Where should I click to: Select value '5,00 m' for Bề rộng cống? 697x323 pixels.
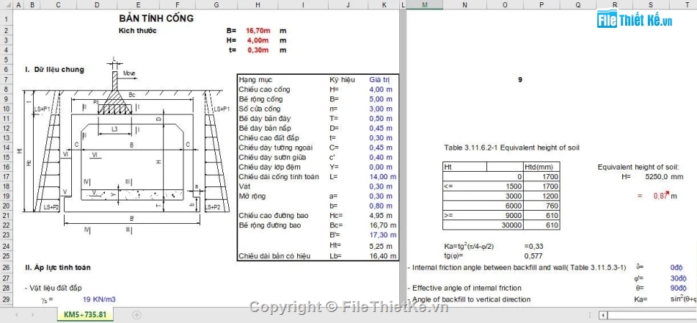point(381,99)
